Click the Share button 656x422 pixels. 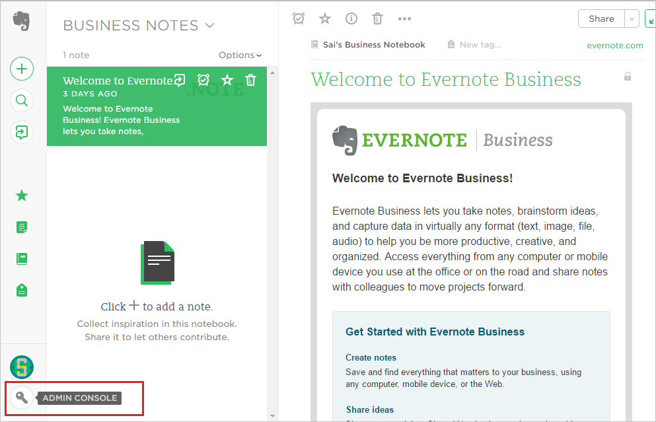[x=601, y=18]
